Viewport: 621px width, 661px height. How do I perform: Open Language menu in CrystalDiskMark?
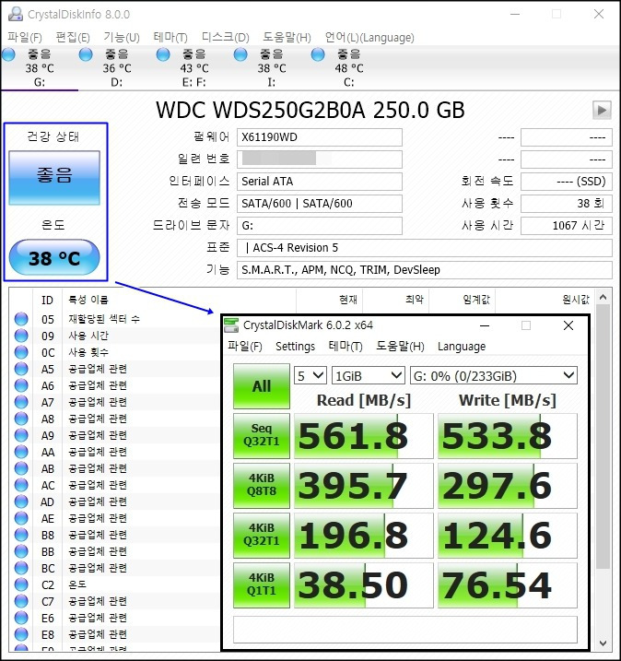(x=462, y=347)
